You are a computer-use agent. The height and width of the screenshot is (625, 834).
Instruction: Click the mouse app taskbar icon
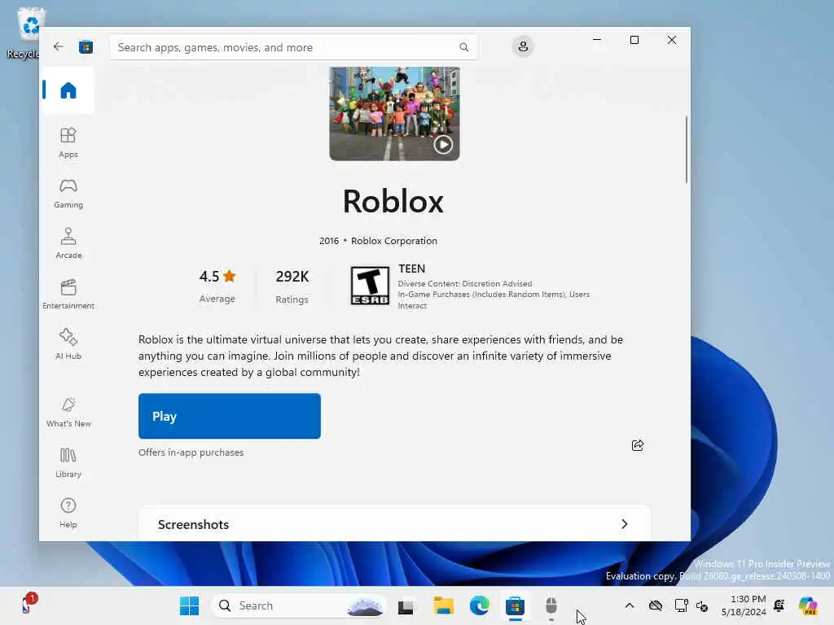coord(551,605)
